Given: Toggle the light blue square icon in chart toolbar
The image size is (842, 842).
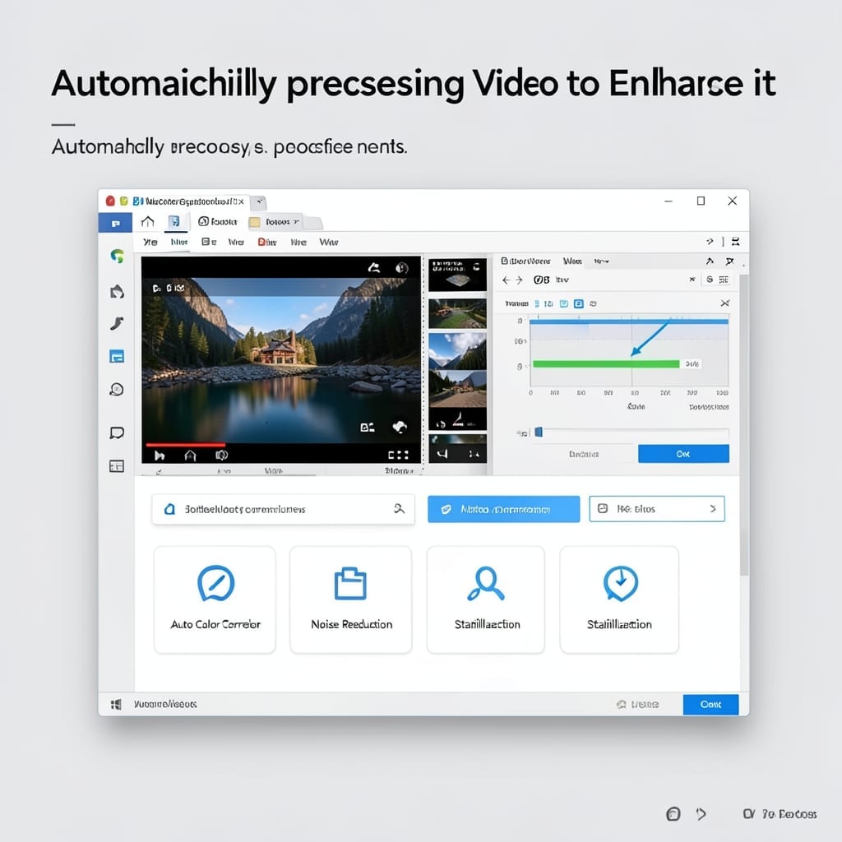Looking at the screenshot, I should (x=564, y=304).
